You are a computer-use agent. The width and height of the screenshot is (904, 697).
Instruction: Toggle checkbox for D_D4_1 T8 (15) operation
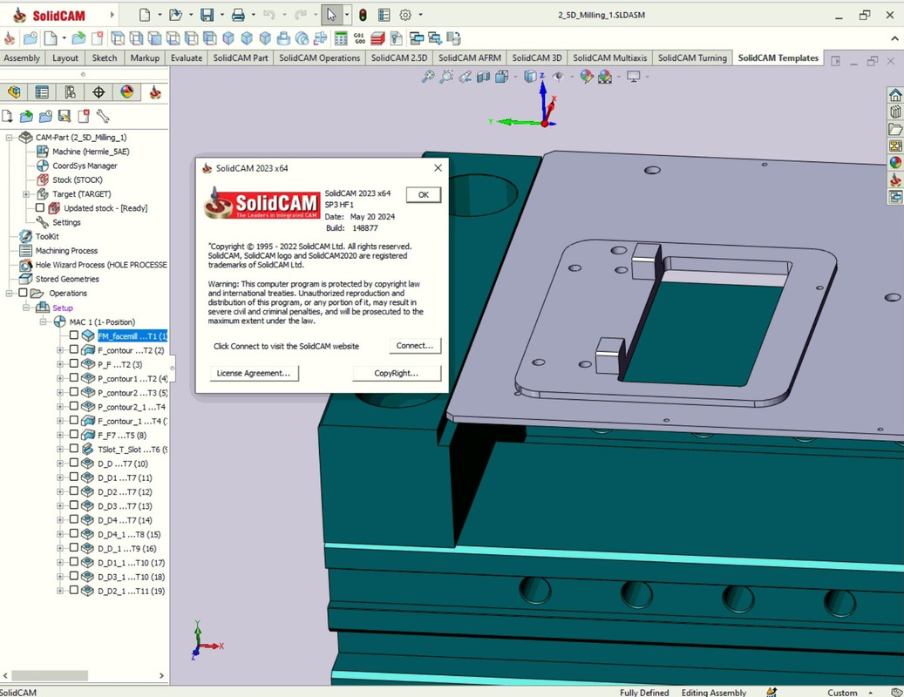(x=74, y=533)
